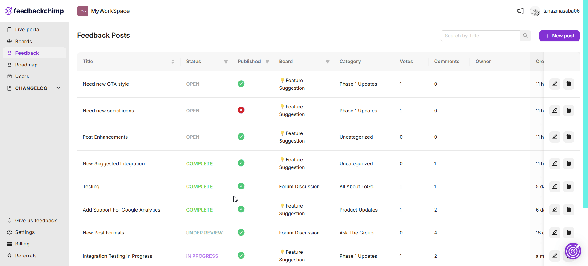The image size is (588, 266).
Task: Open the New Suggested Integration title
Action: click(114, 163)
